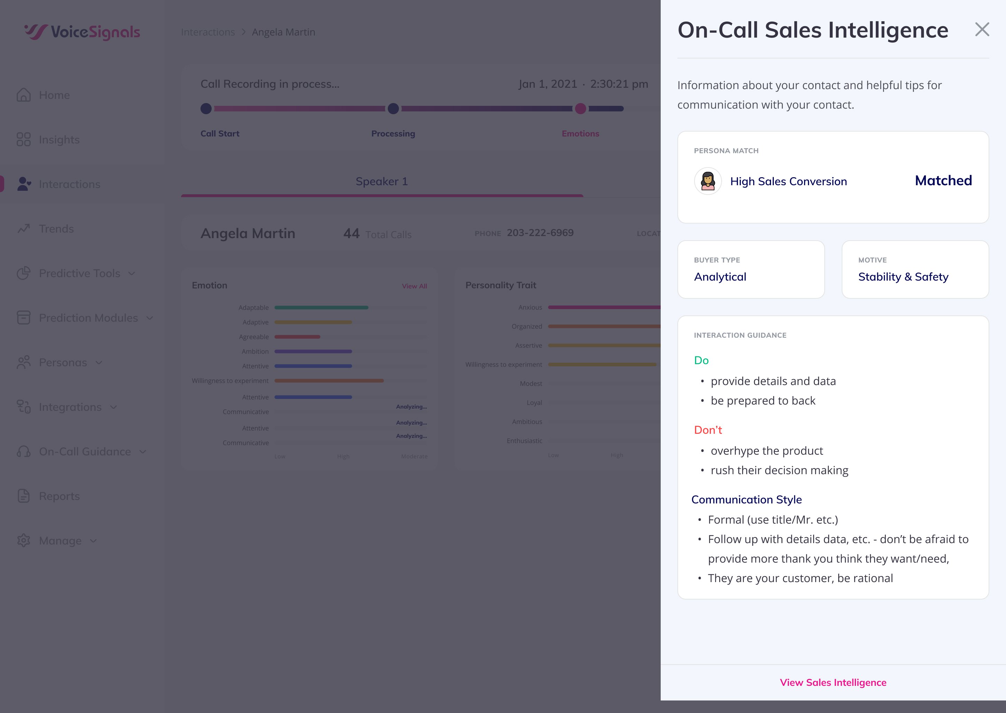Click View Sales Intelligence link
The image size is (1006, 713).
click(x=833, y=682)
